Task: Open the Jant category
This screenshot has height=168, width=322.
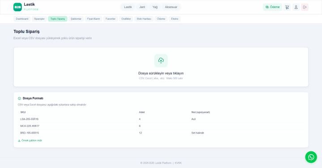Action: coord(142,7)
